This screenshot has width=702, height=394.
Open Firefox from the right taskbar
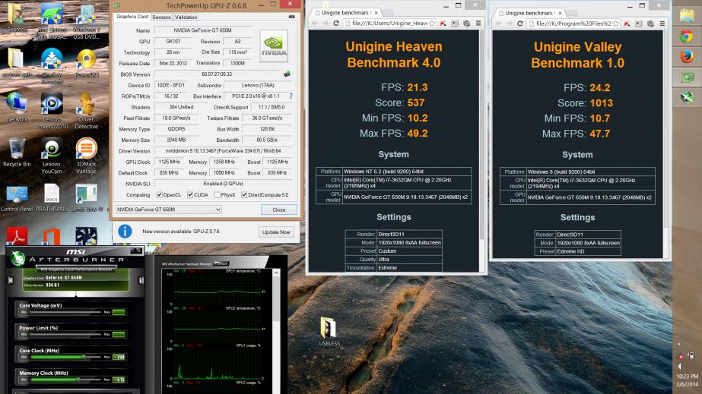tap(688, 56)
